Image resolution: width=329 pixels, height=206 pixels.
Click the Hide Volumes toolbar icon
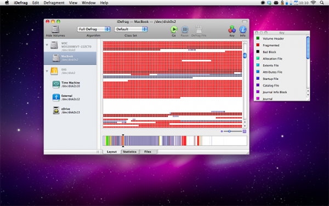tap(55, 30)
